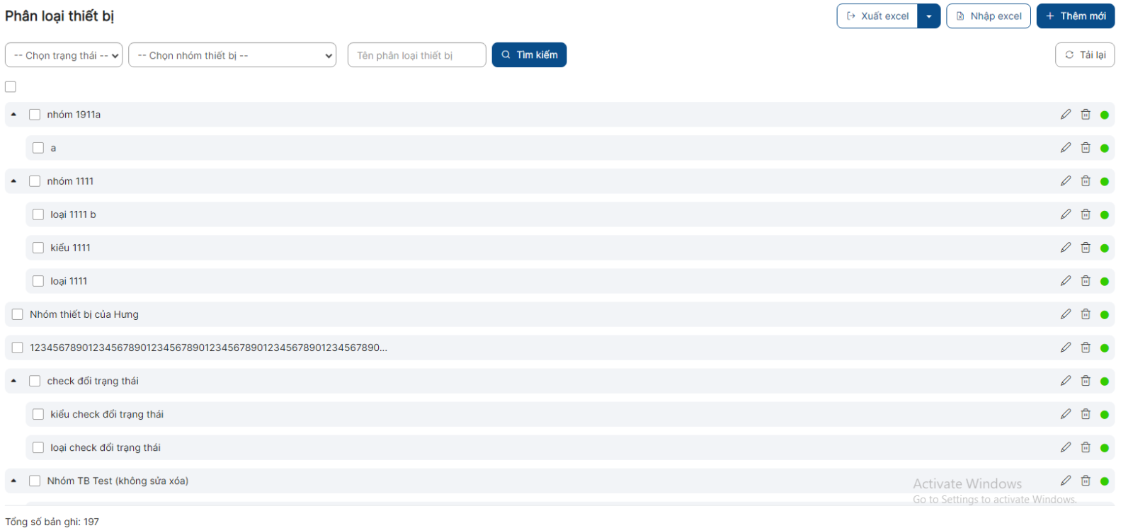
Task: Open the Chọn nhóm thiết bị dropdown
Action: (232, 55)
